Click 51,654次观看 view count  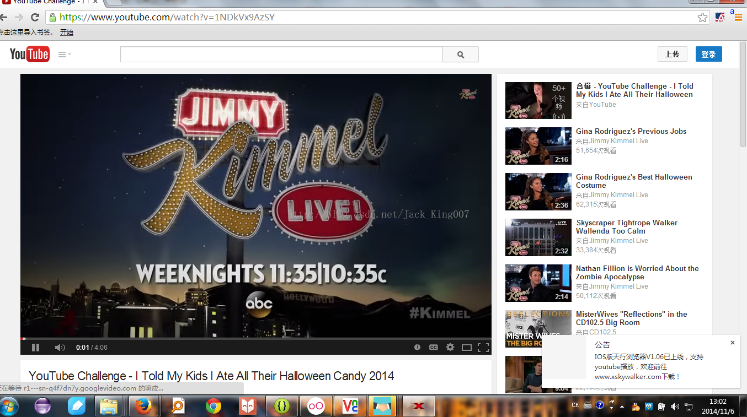click(596, 150)
